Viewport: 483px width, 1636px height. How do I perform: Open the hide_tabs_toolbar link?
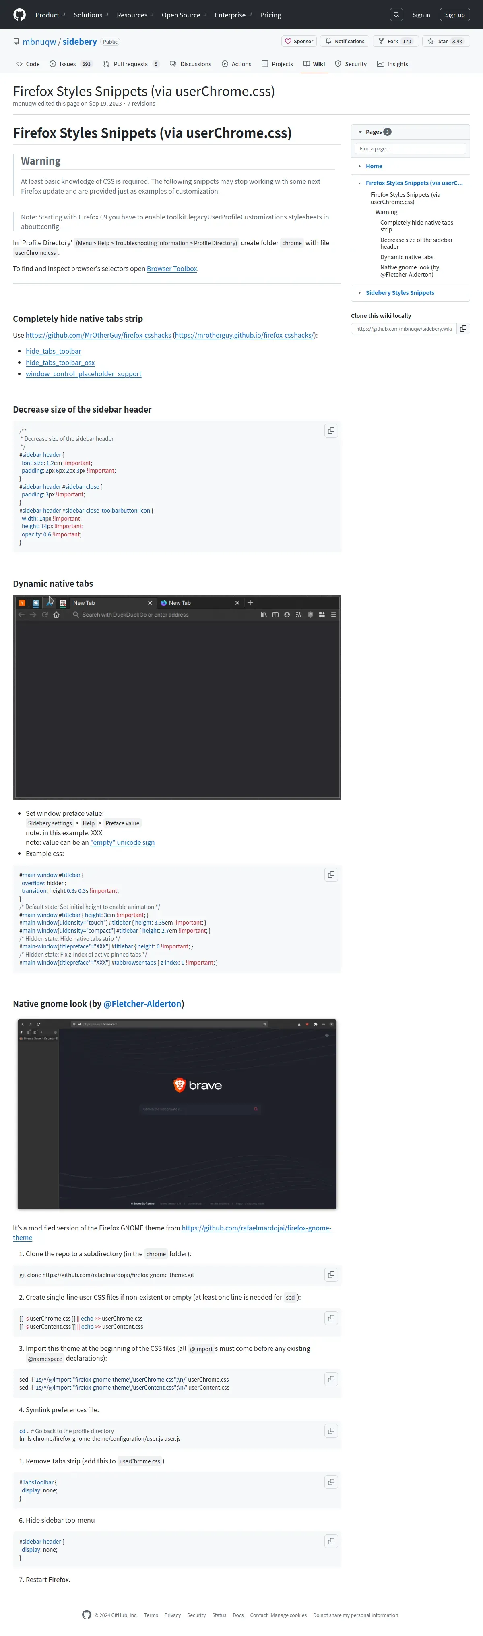53,351
